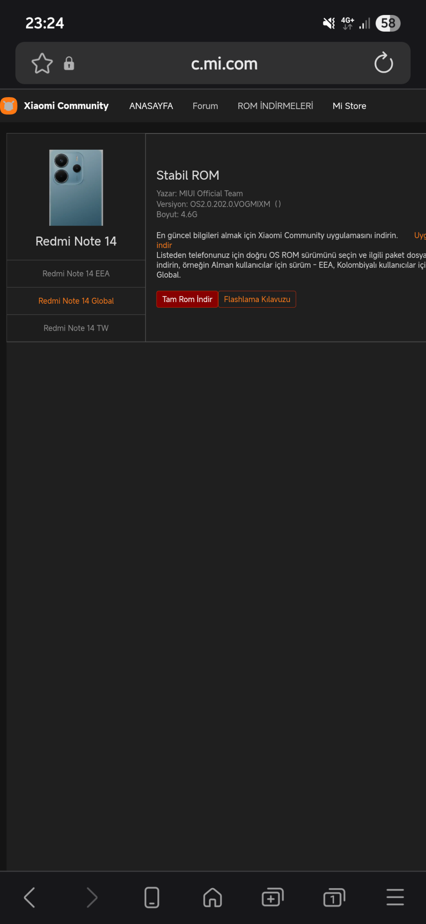Tap the battery indicator showing 58

[388, 23]
